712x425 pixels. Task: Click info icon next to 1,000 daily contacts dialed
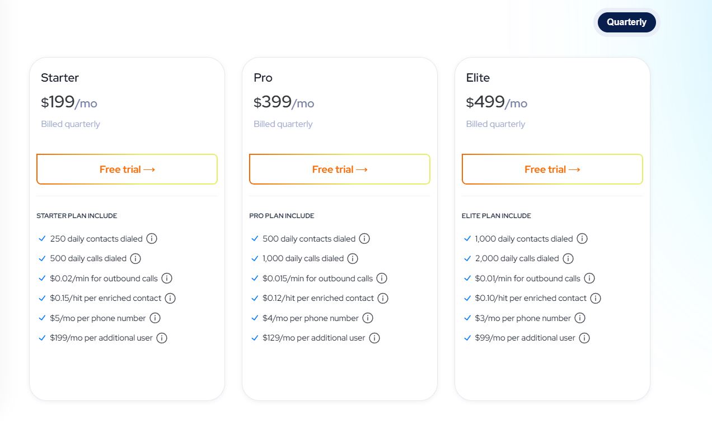pyautogui.click(x=582, y=239)
